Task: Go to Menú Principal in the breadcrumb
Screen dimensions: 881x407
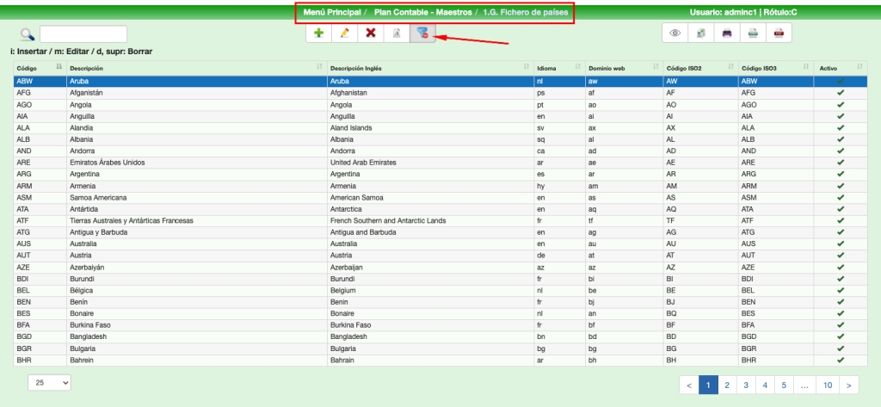Action: click(x=331, y=13)
